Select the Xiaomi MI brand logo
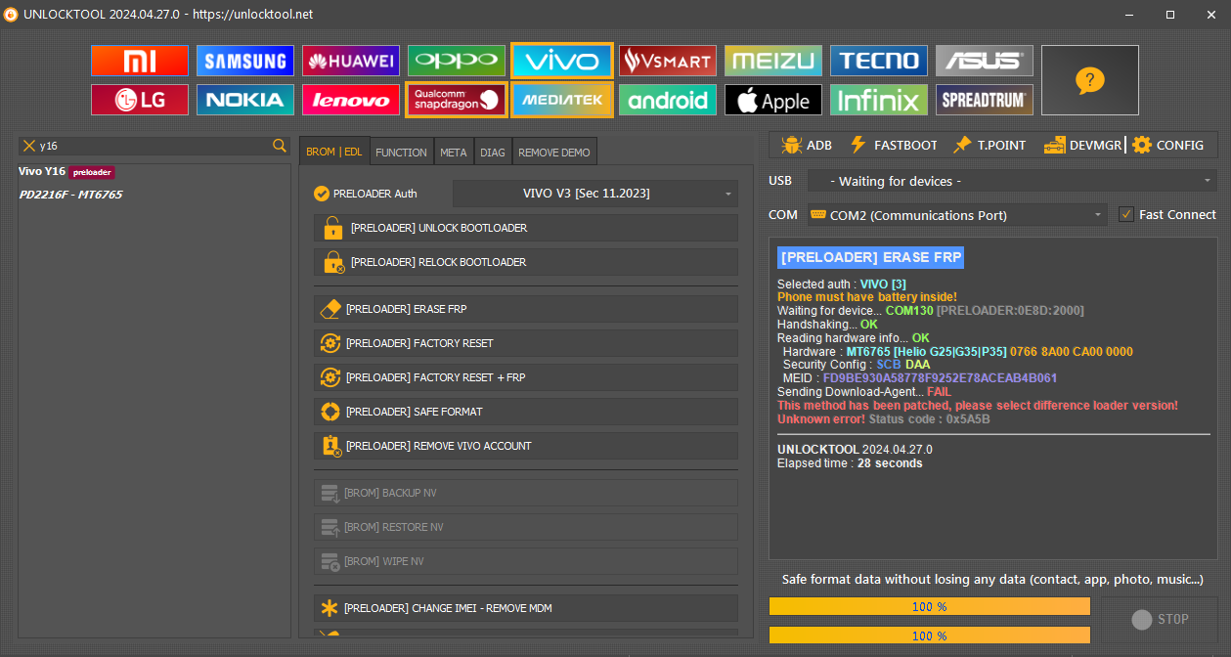Screen dimensions: 1231x657 tap(140, 61)
